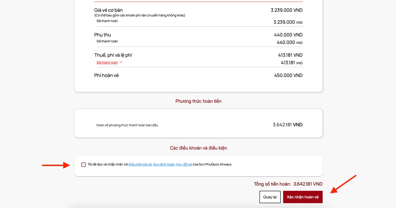Select the Phụ thu row label

[x=102, y=35]
